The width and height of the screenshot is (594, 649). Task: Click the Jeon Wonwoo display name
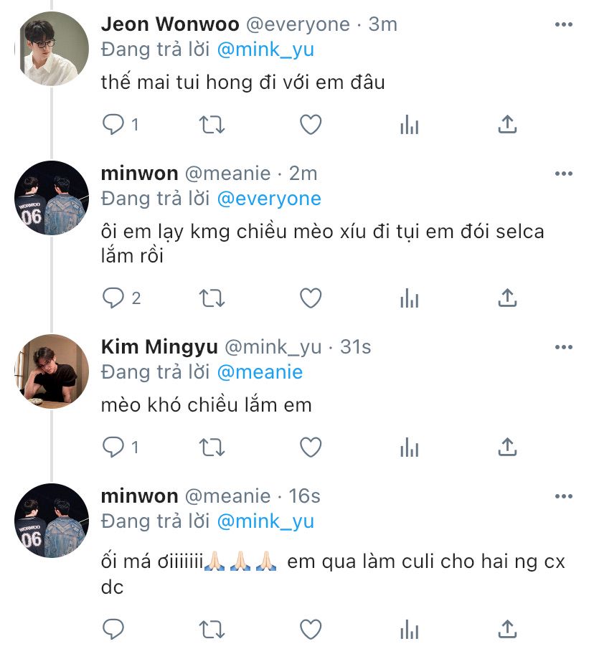pos(169,24)
